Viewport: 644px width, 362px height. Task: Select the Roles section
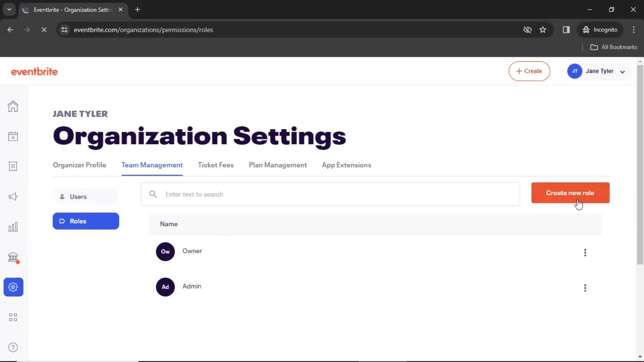pyautogui.click(x=86, y=221)
